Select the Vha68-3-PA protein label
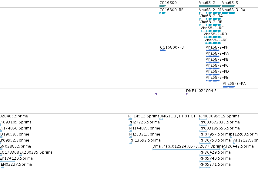Viewport: 258px width, 169px height. [x=234, y=84]
